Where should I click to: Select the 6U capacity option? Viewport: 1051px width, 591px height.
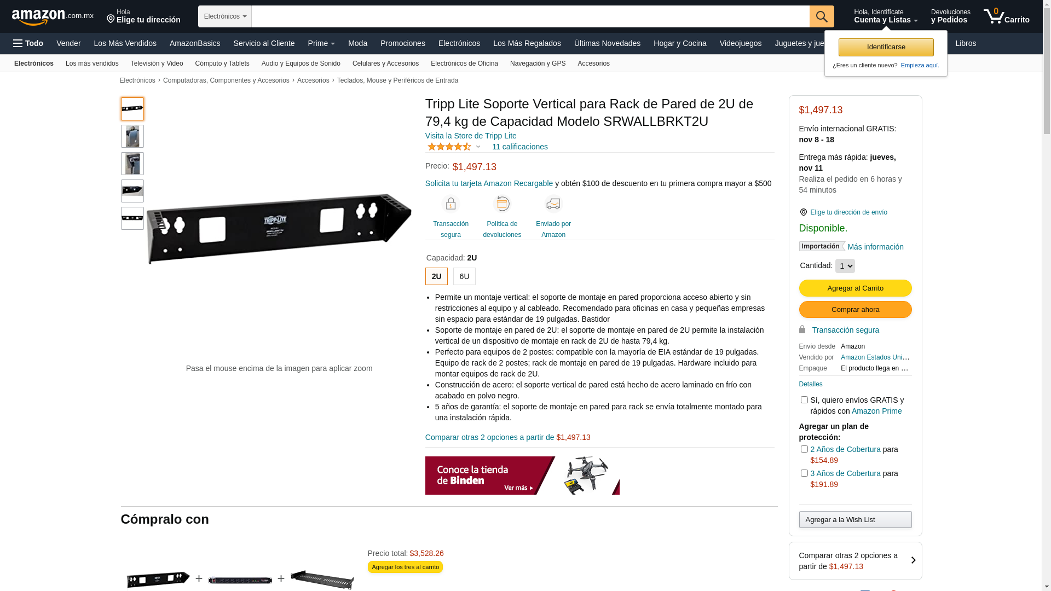tap(464, 276)
